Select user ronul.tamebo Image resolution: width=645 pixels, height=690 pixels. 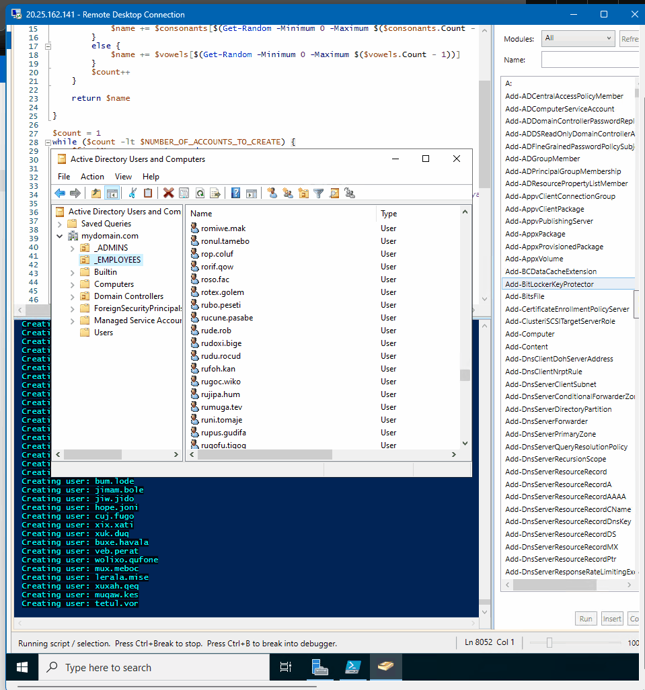pyautogui.click(x=225, y=241)
